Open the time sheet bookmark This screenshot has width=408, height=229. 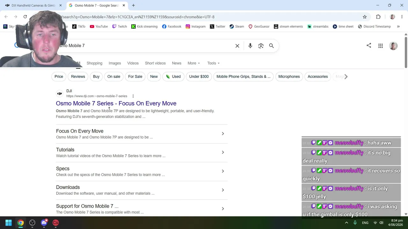coord(343,26)
